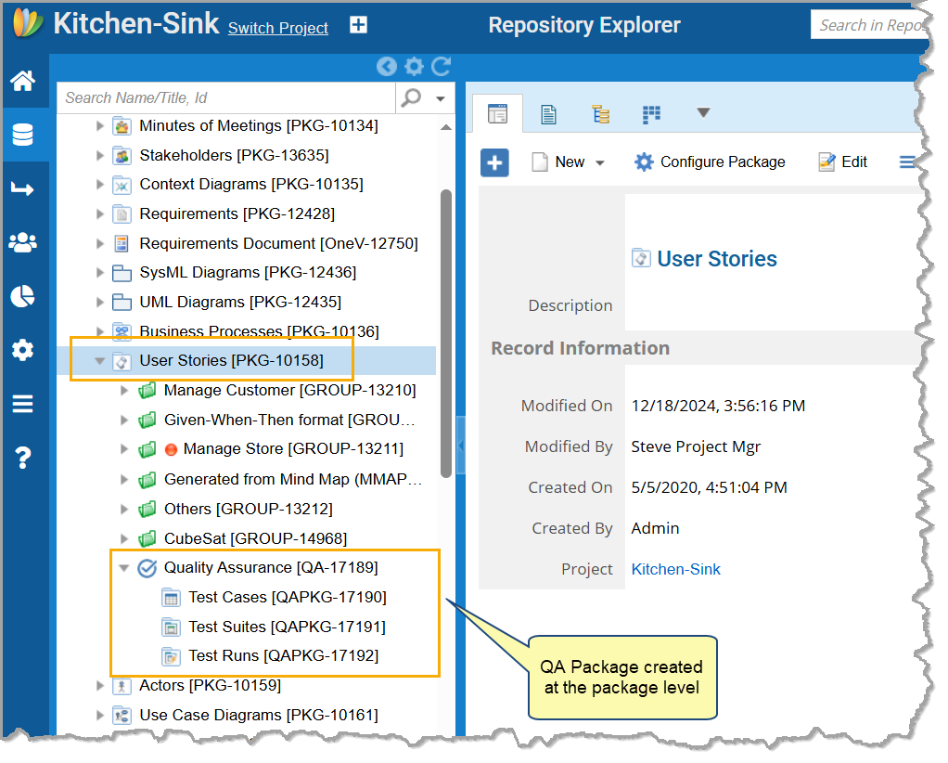The width and height of the screenshot is (948, 763).
Task: Open the more views dropdown triangle
Action: pyautogui.click(x=703, y=112)
